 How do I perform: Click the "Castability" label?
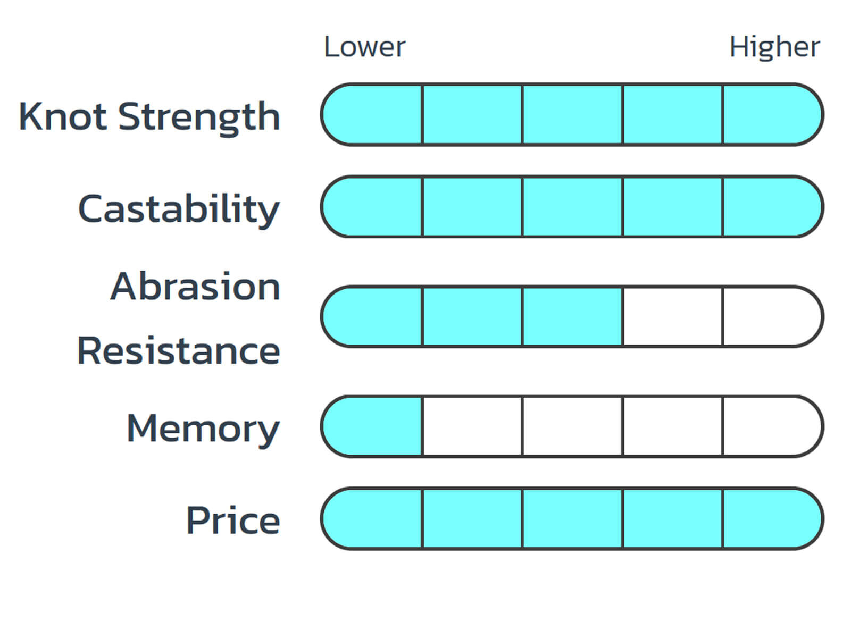click(179, 209)
